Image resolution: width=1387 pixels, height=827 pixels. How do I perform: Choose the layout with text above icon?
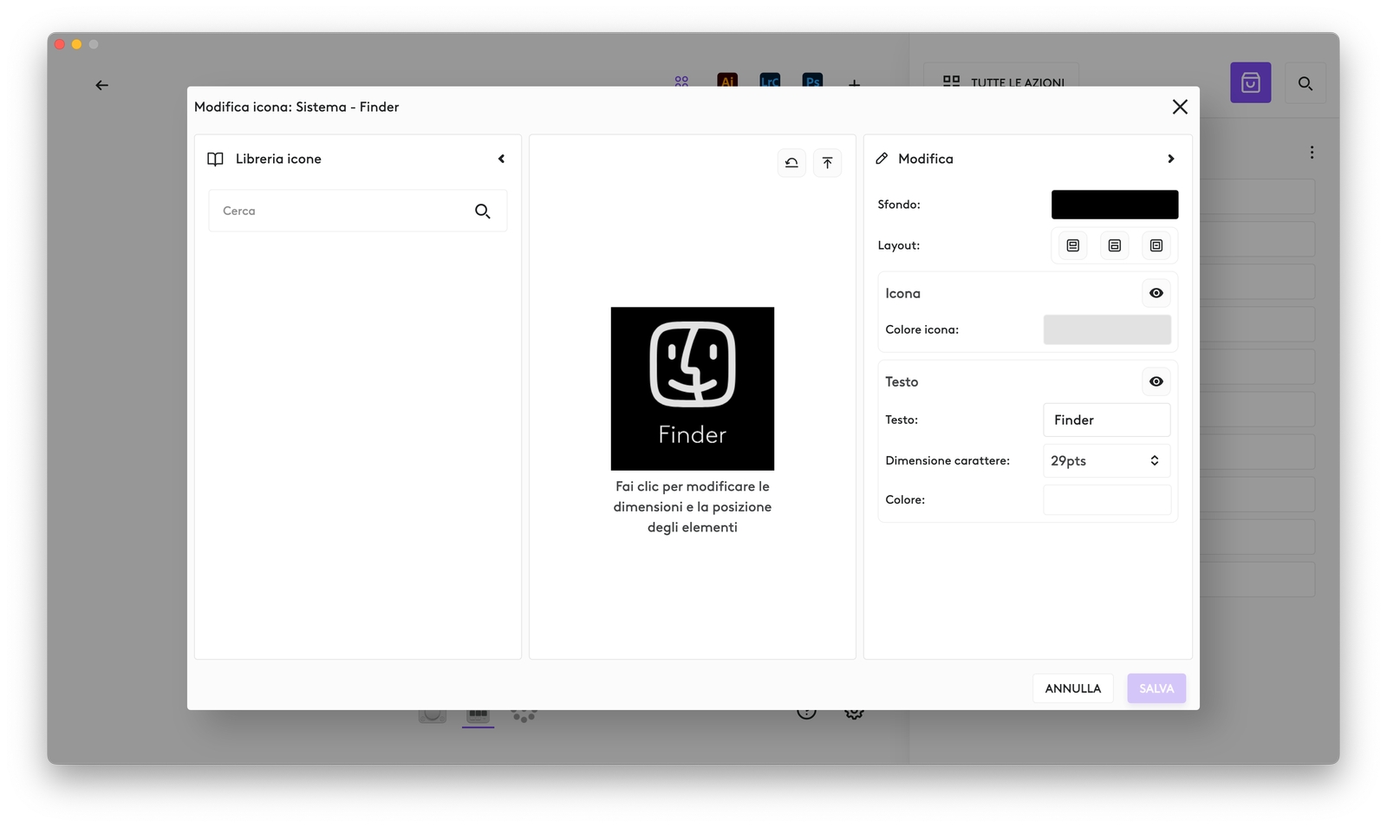click(x=1115, y=245)
